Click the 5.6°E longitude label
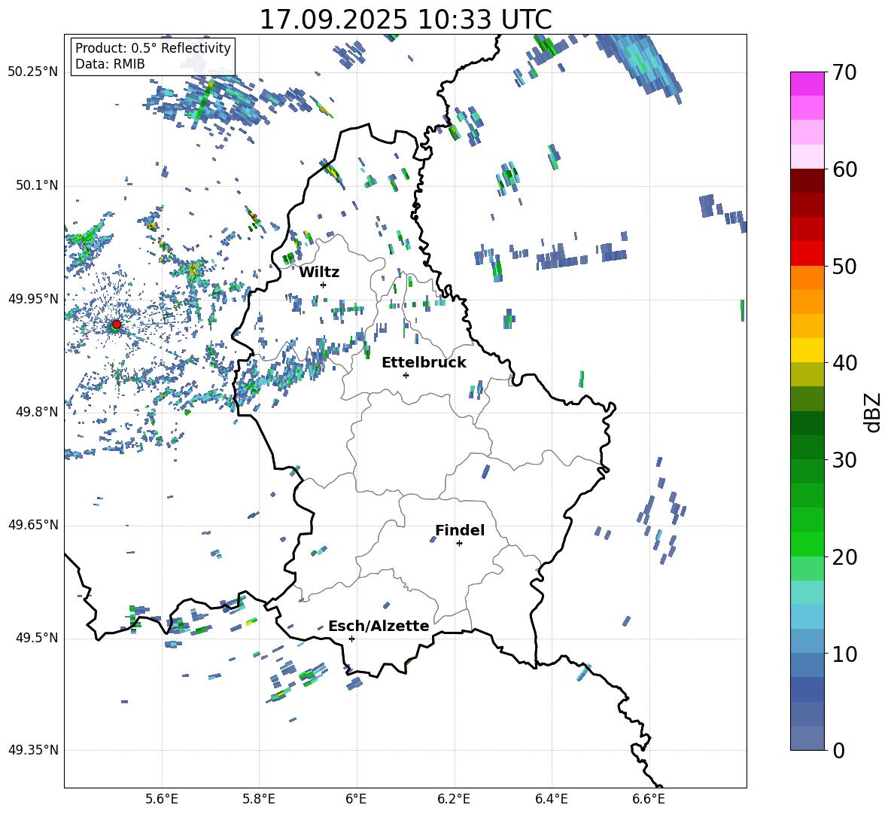Screen dimensions: 891x814 tap(162, 799)
